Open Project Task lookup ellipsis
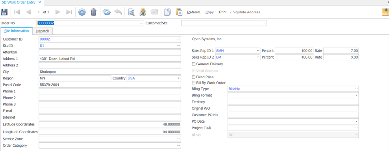The height and width of the screenshot is (151, 389). [x=356, y=128]
